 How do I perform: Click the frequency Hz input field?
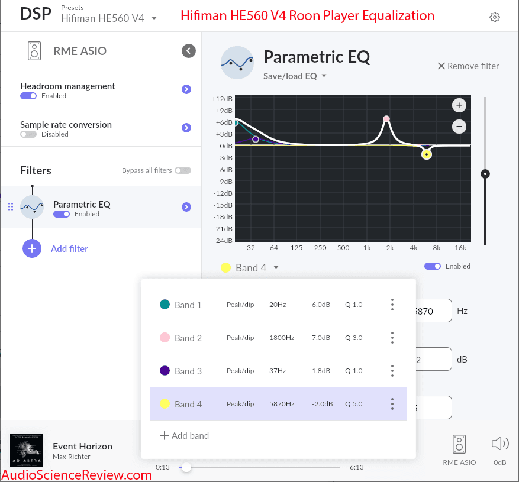pos(434,310)
